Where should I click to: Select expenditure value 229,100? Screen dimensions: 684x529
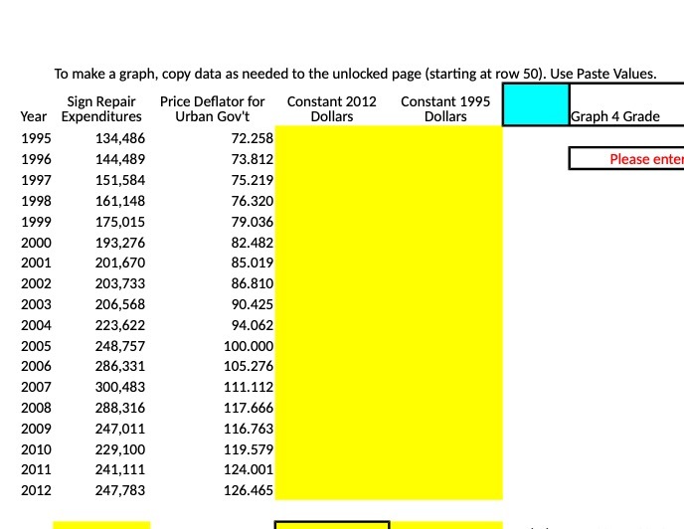(120, 450)
